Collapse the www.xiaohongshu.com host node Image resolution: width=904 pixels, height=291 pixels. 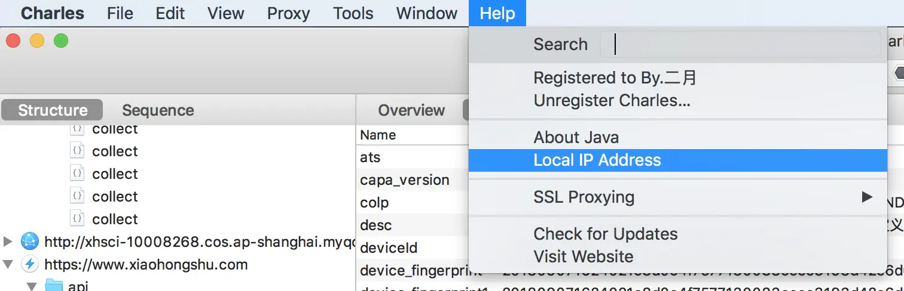(8, 264)
